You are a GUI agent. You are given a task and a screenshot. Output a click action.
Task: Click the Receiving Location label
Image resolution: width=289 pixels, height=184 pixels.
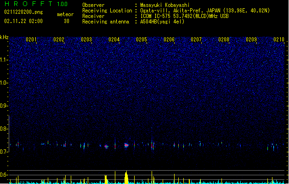click(x=107, y=11)
